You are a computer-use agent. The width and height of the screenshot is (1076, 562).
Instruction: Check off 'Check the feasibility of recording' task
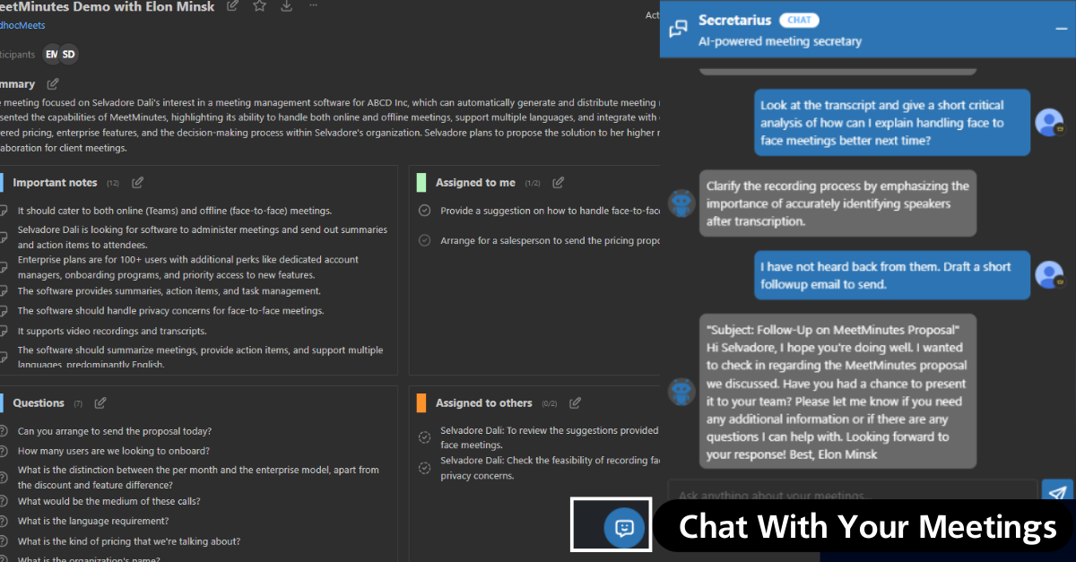click(425, 468)
